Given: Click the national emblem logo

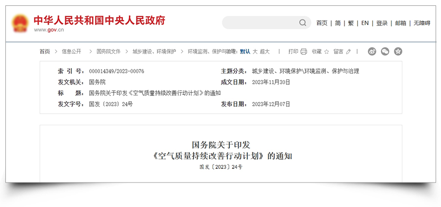Looking at the screenshot, I should tap(21, 23).
